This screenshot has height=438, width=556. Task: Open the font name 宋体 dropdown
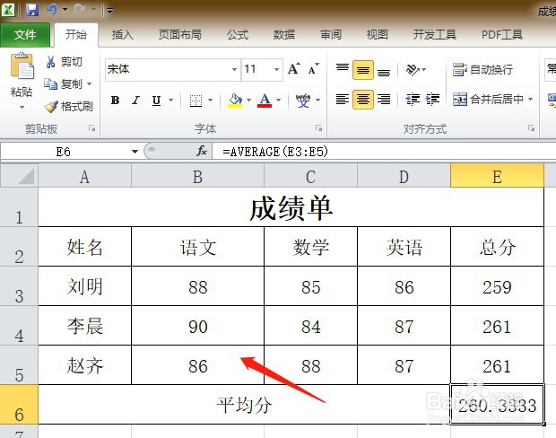[x=234, y=69]
